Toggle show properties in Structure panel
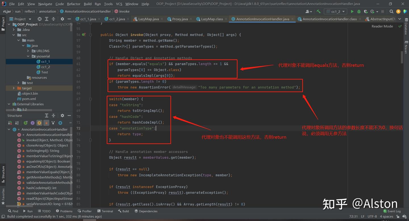The height and width of the screenshot is (221, 409). (x=32, y=123)
